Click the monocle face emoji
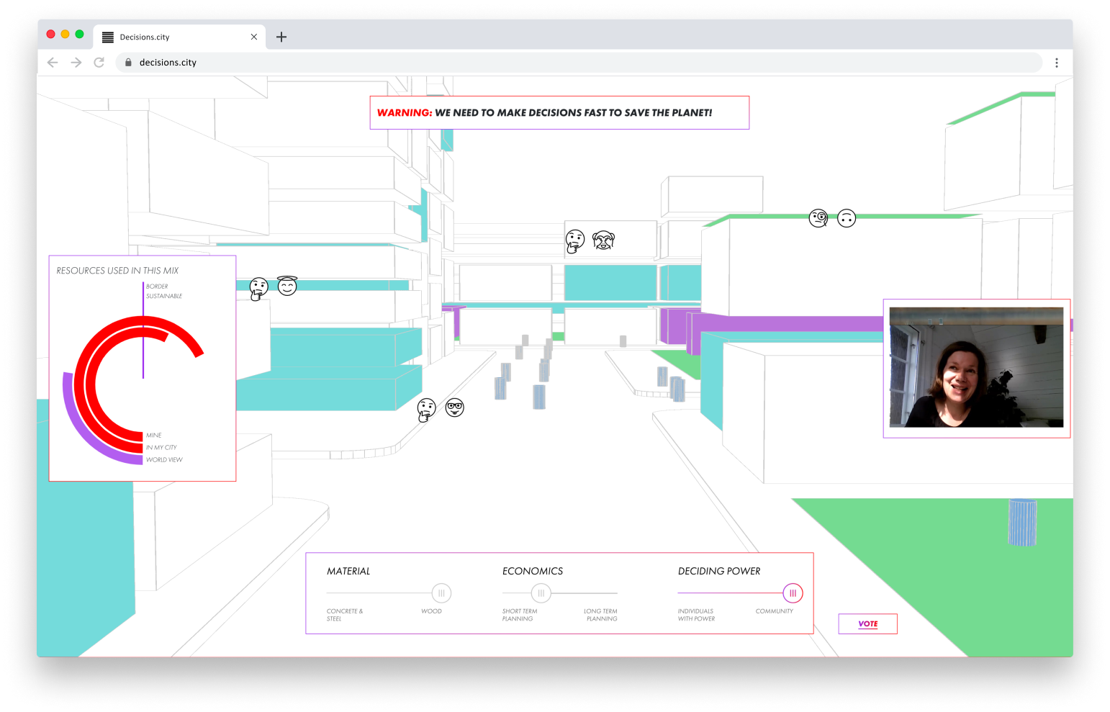The height and width of the screenshot is (712, 1110). pyautogui.click(x=818, y=218)
